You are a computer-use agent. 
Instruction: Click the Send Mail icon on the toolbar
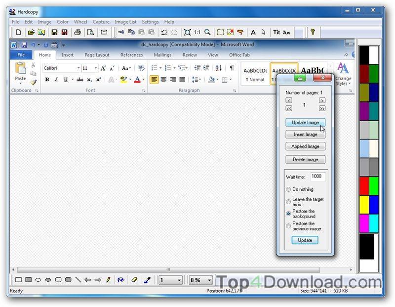coord(103,32)
